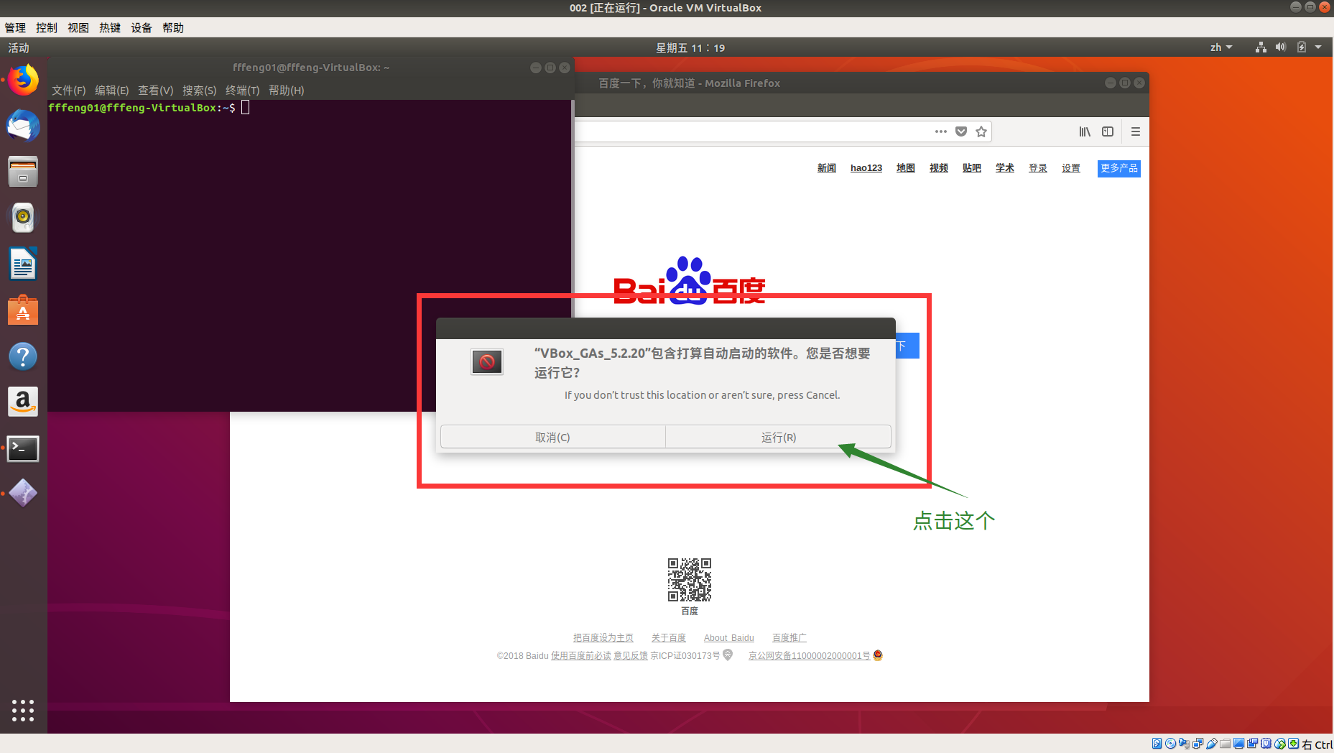The height and width of the screenshot is (753, 1334).
Task: Open Firefox hamburger menu
Action: tap(1136, 131)
